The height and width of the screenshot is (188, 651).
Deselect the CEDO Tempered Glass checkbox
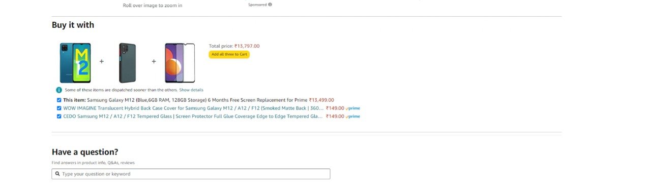pos(59,116)
